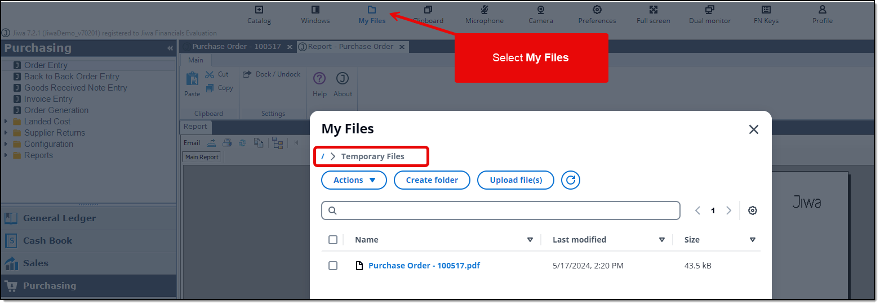Switch to Full screen mode
This screenshot has height=305, width=880.
tap(654, 10)
